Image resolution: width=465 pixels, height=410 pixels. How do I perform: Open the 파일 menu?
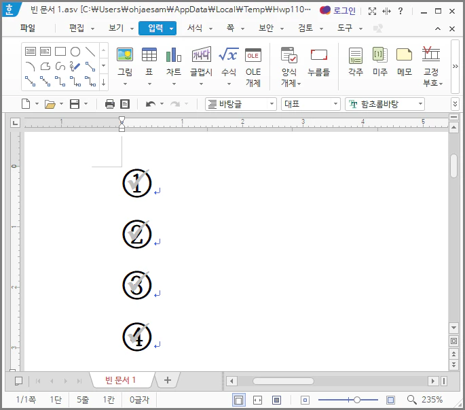(28, 29)
